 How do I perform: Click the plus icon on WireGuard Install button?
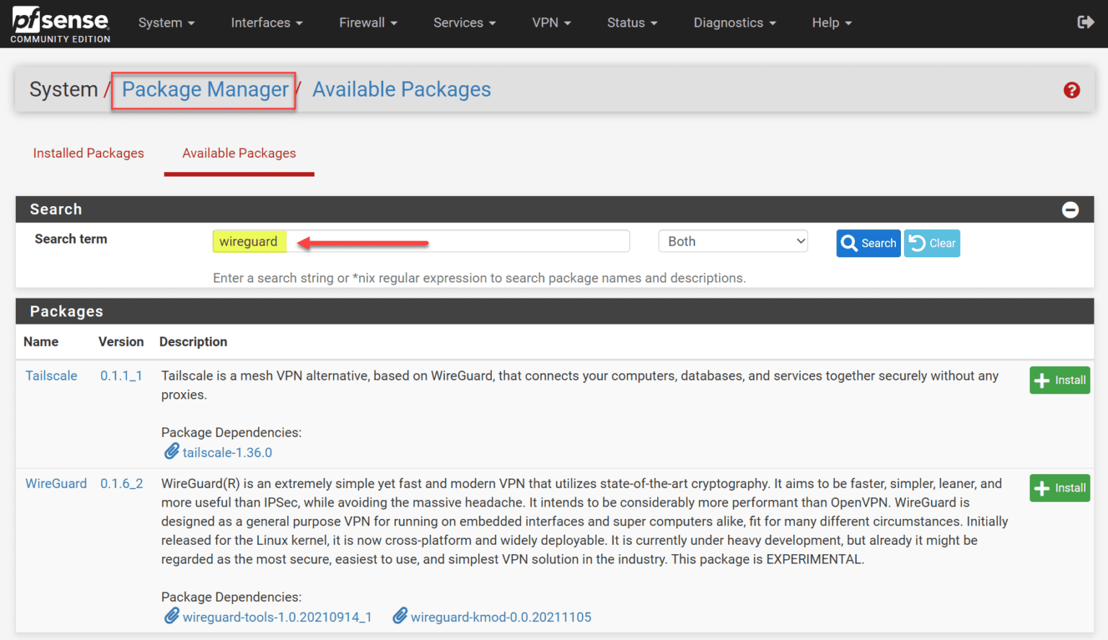tap(1041, 488)
